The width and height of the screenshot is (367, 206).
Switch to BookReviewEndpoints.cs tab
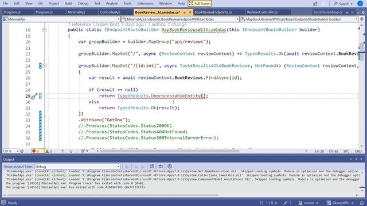[x=213, y=12]
